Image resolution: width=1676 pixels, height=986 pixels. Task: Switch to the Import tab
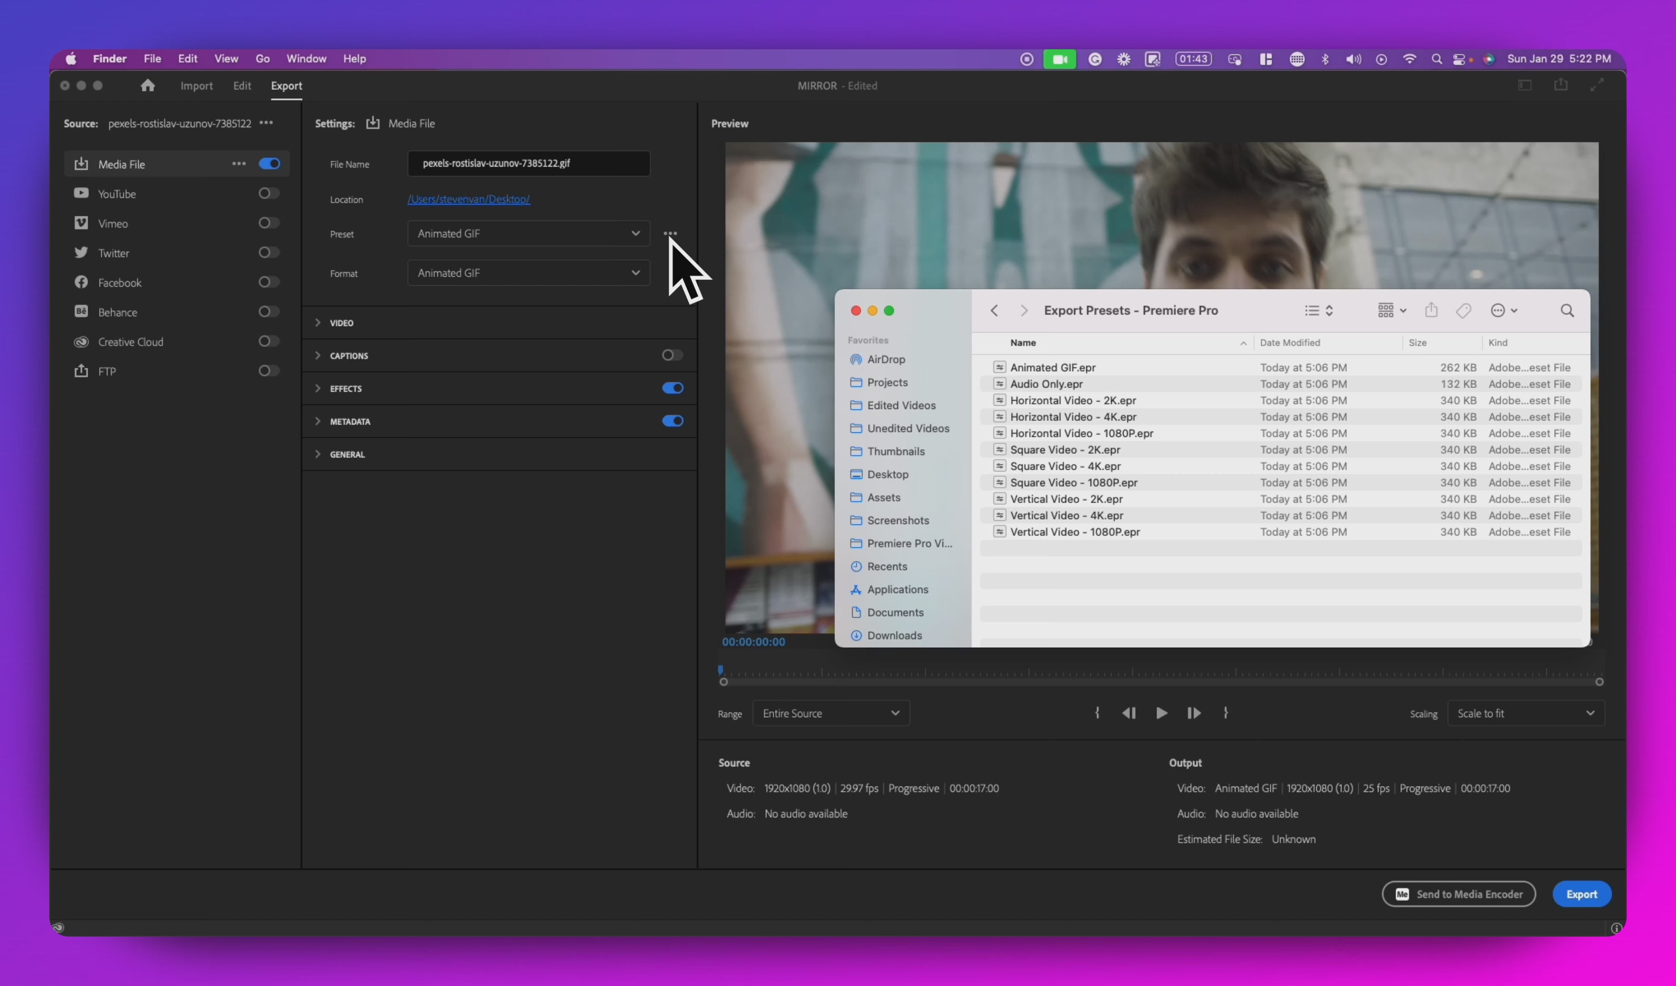point(196,86)
